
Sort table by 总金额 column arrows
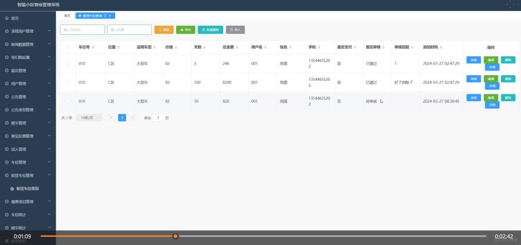coord(237,47)
